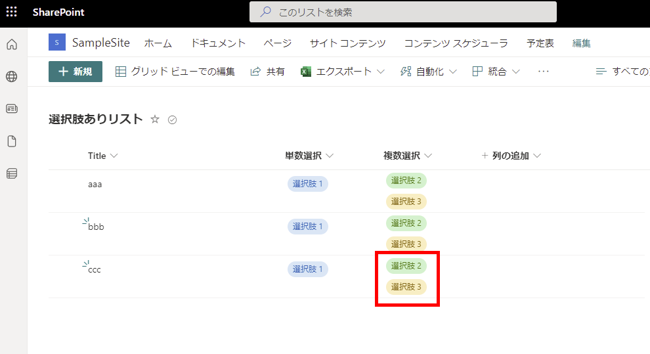Expand the Export dropdown chevron
Image resolution: width=650 pixels, height=354 pixels.
coord(381,72)
